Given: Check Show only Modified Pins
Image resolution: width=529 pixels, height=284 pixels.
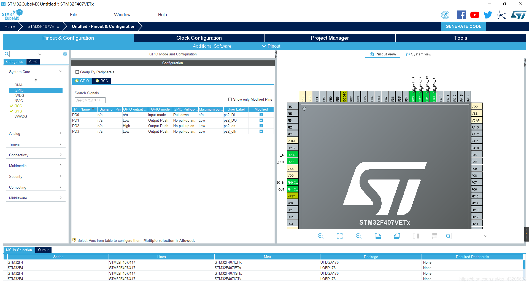Looking at the screenshot, I should [230, 99].
